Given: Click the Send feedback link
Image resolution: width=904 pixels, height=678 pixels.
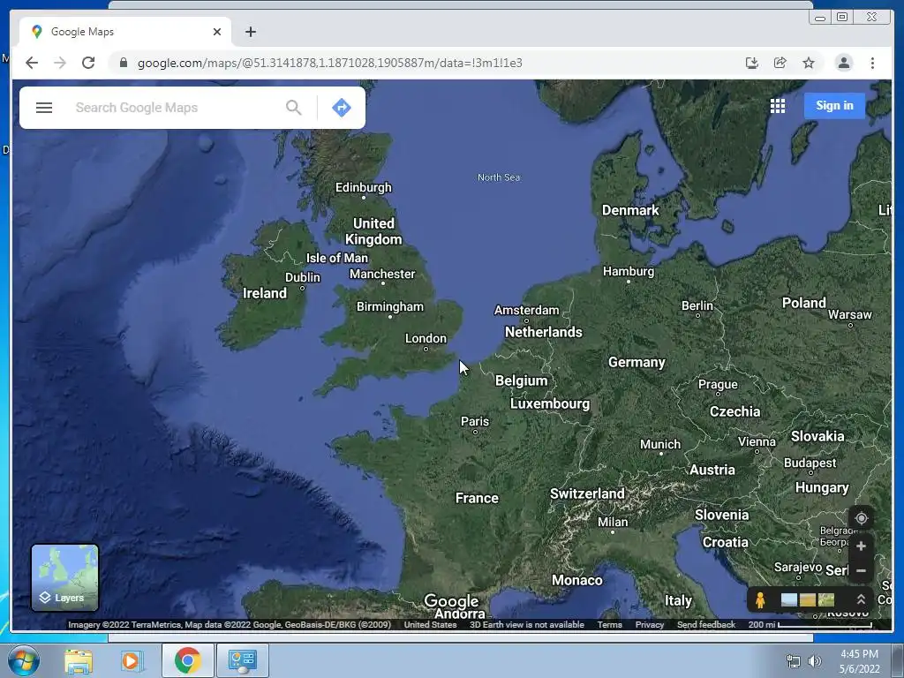Looking at the screenshot, I should coord(705,624).
